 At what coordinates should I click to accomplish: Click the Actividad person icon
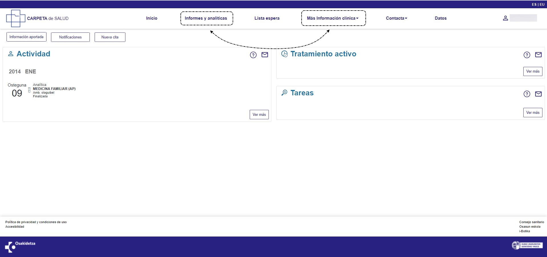11,54
